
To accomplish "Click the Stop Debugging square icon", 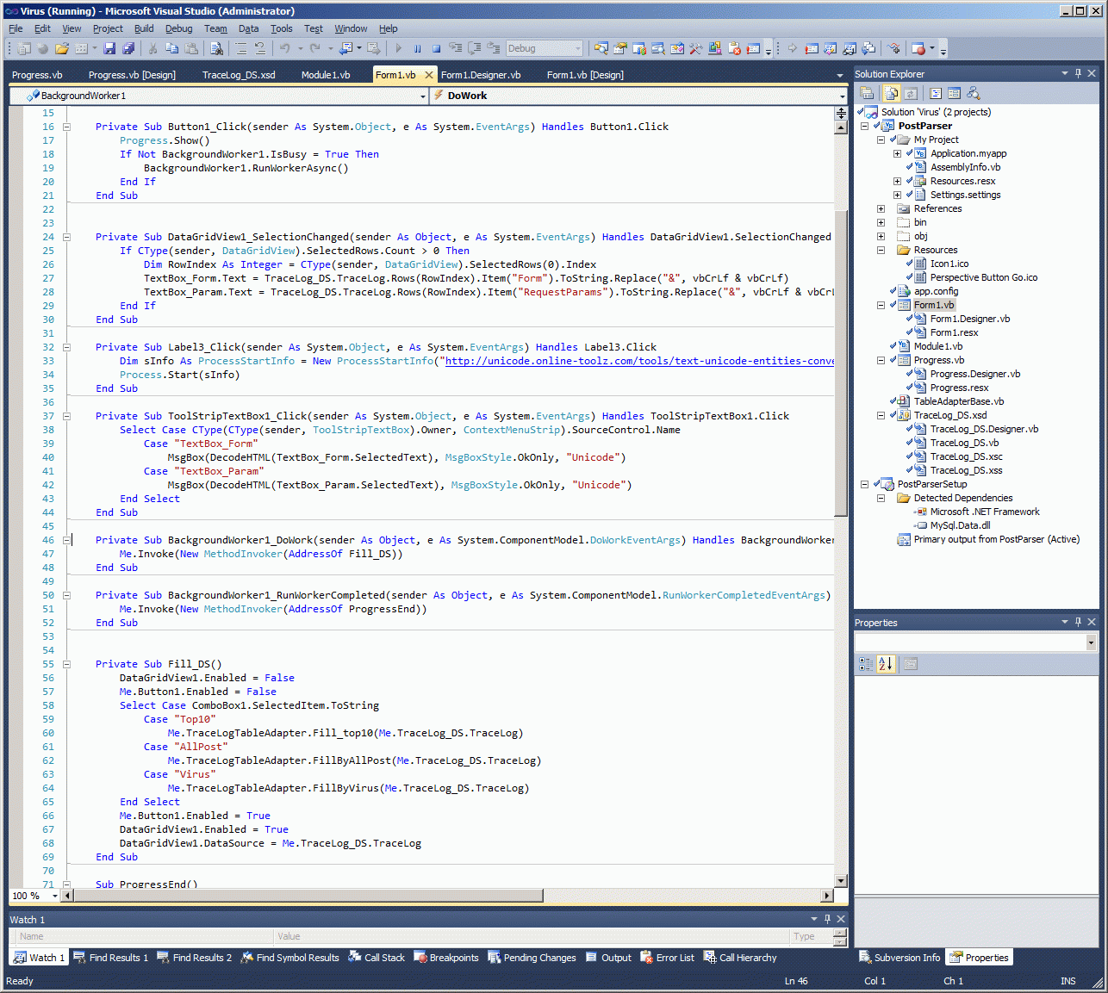I will coord(436,49).
